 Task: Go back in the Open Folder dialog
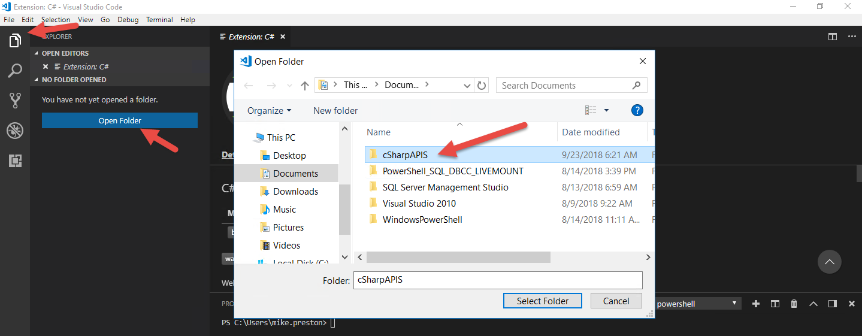249,86
